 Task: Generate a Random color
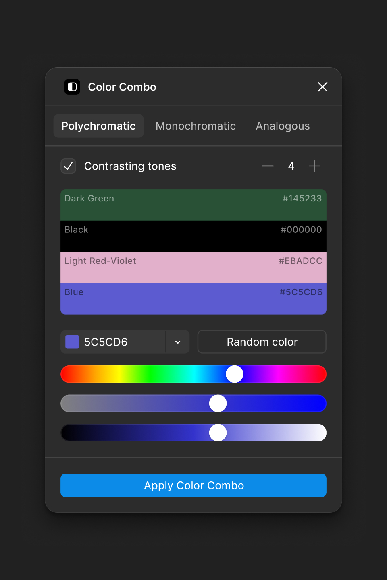pyautogui.click(x=262, y=342)
